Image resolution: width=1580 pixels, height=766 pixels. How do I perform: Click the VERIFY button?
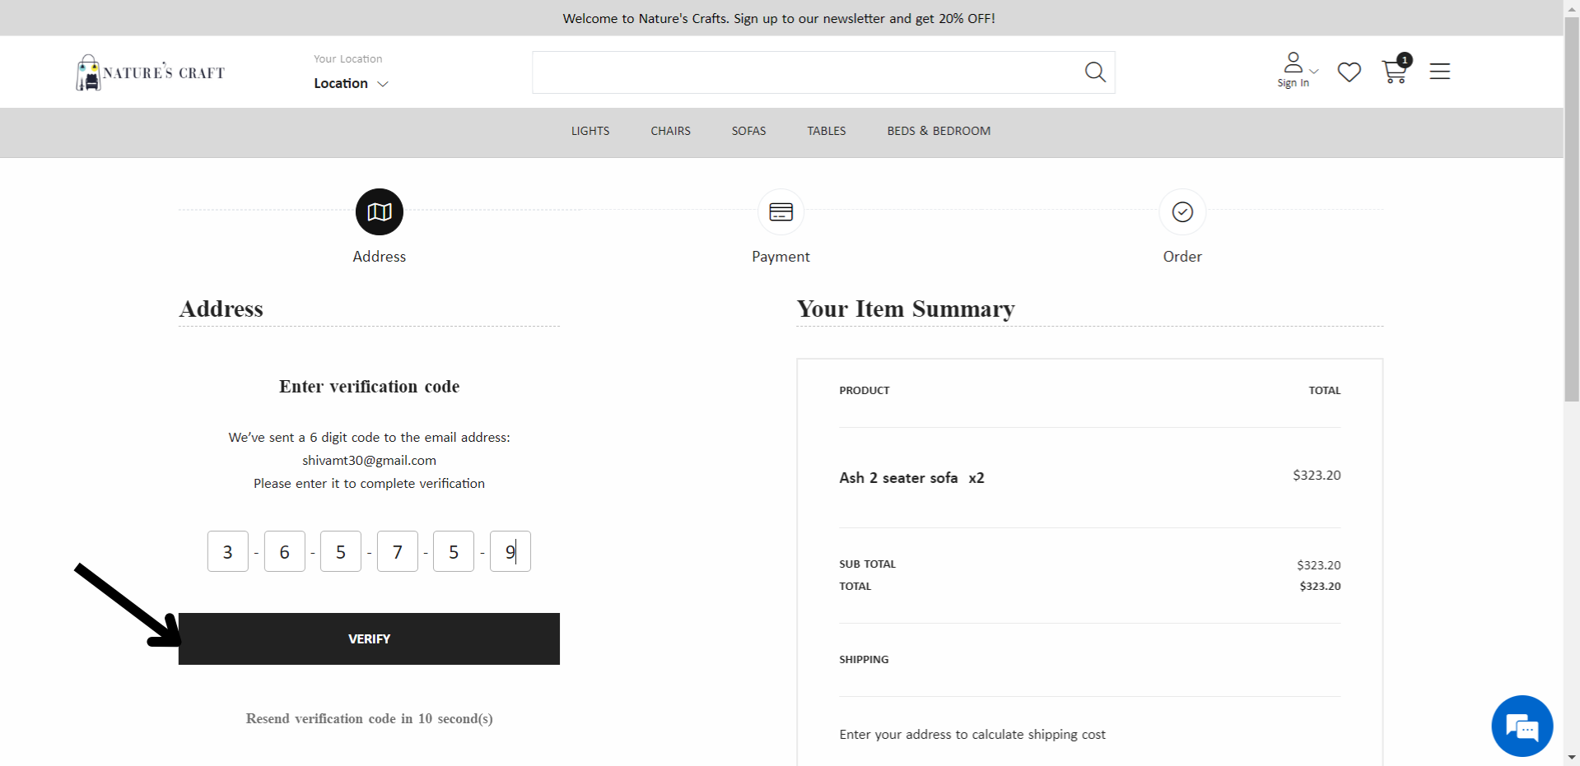click(x=369, y=638)
